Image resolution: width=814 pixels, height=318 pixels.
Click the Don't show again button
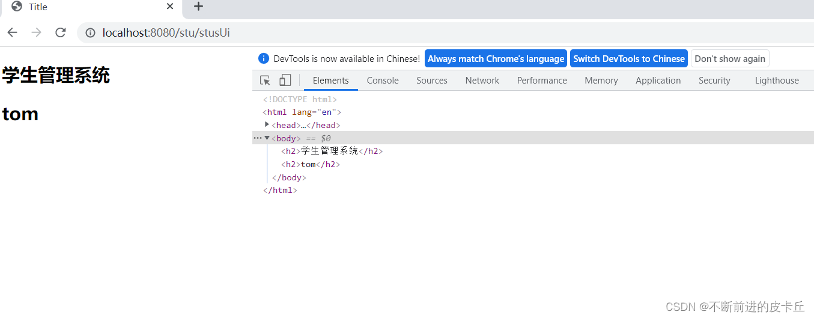(730, 58)
